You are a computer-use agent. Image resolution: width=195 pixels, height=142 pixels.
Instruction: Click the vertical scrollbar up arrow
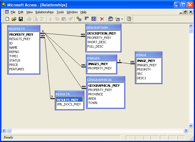(191, 26)
